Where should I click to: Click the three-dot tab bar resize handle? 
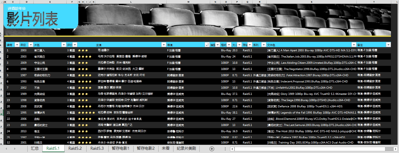click(x=225, y=149)
